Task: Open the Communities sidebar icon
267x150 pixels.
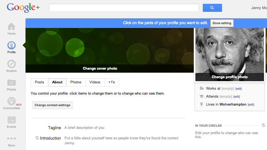Action: [x=12, y=101]
